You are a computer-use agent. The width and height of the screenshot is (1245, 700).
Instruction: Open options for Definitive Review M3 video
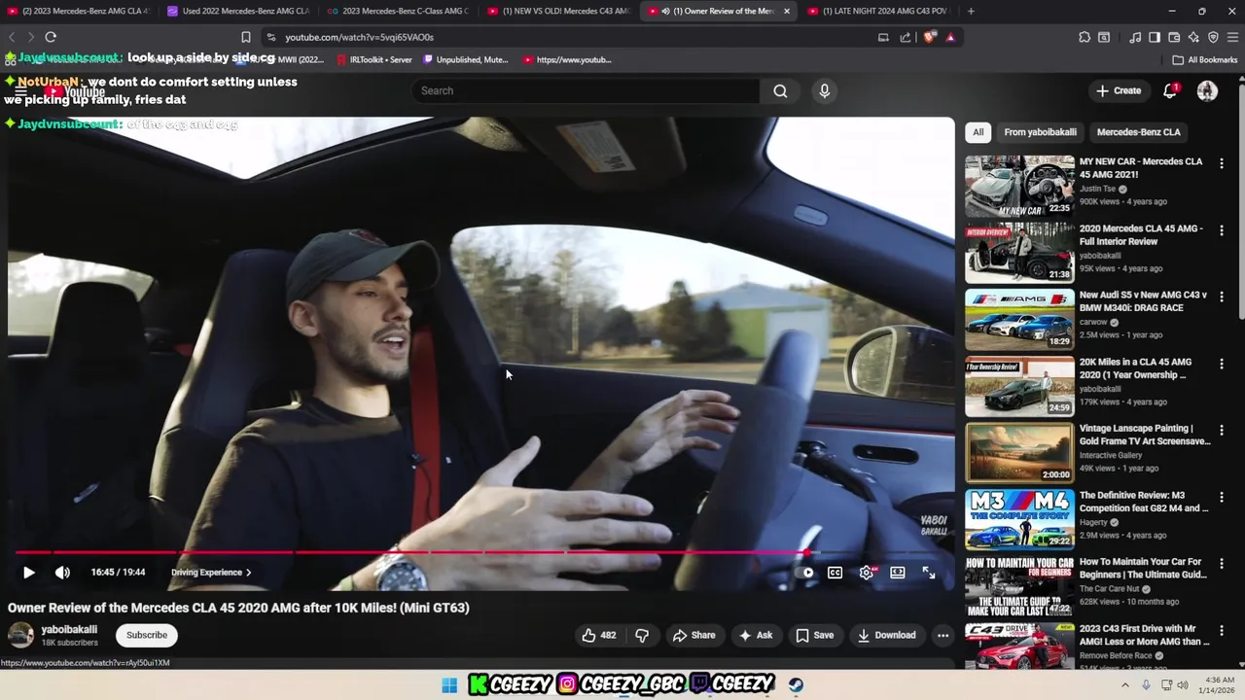(x=1222, y=497)
